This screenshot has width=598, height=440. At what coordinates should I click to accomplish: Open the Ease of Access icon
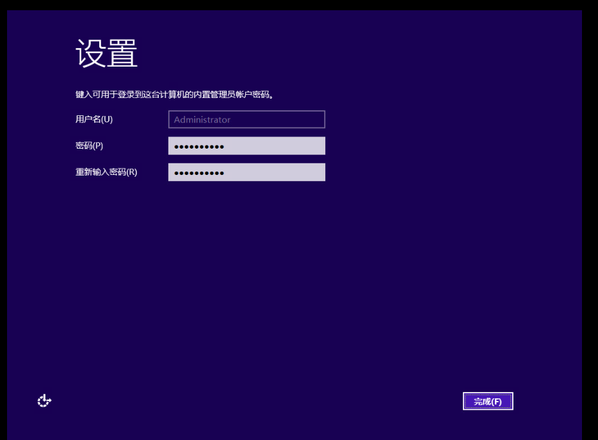coord(44,401)
